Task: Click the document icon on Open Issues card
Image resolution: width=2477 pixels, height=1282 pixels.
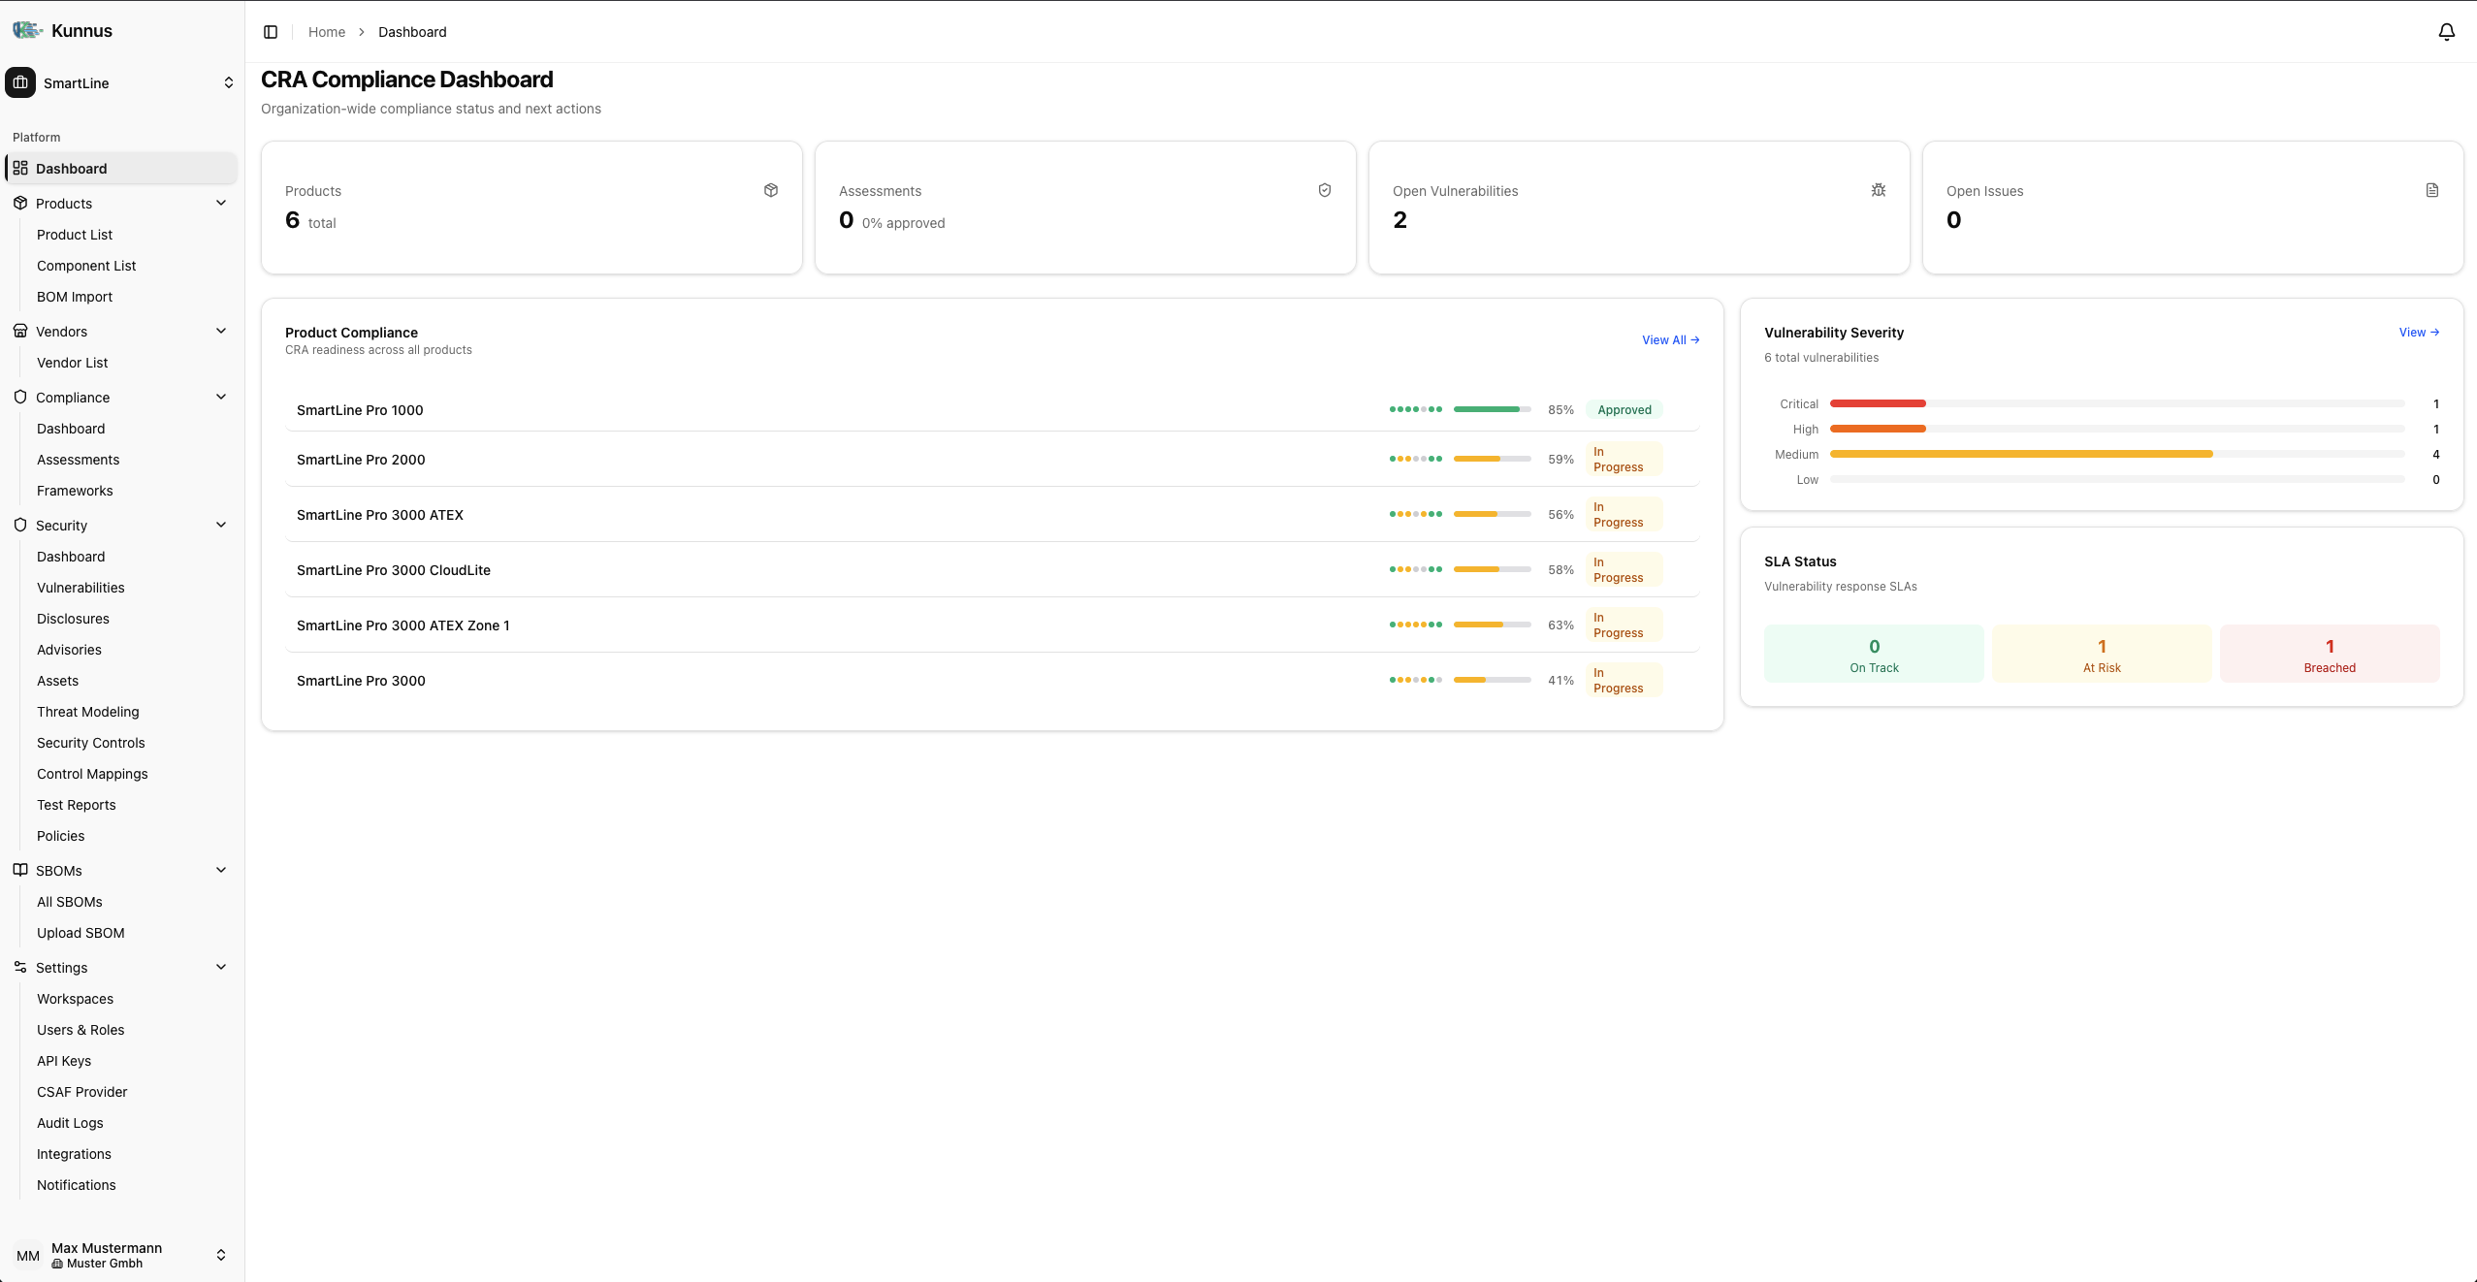Action: point(2430,189)
